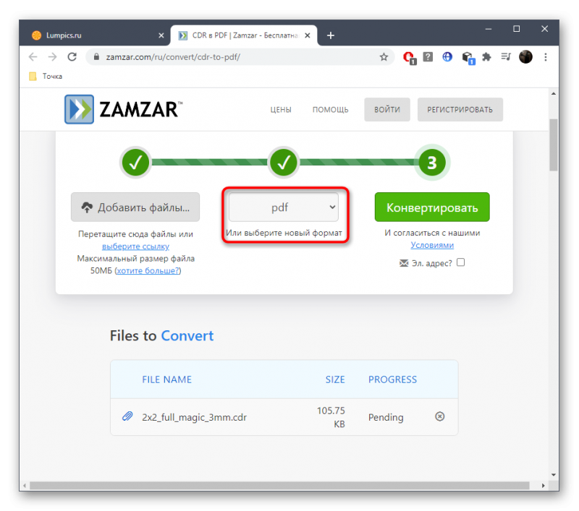Switch to the Lumpics.ru tab
The width and height of the screenshot is (579, 511).
click(x=98, y=35)
